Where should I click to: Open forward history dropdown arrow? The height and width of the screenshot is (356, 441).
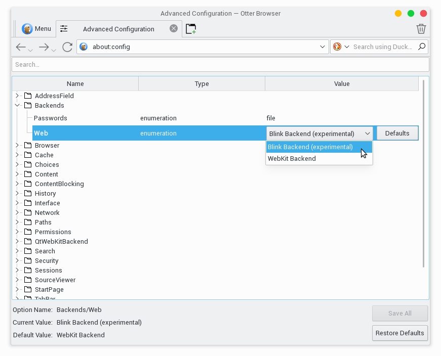click(x=54, y=50)
